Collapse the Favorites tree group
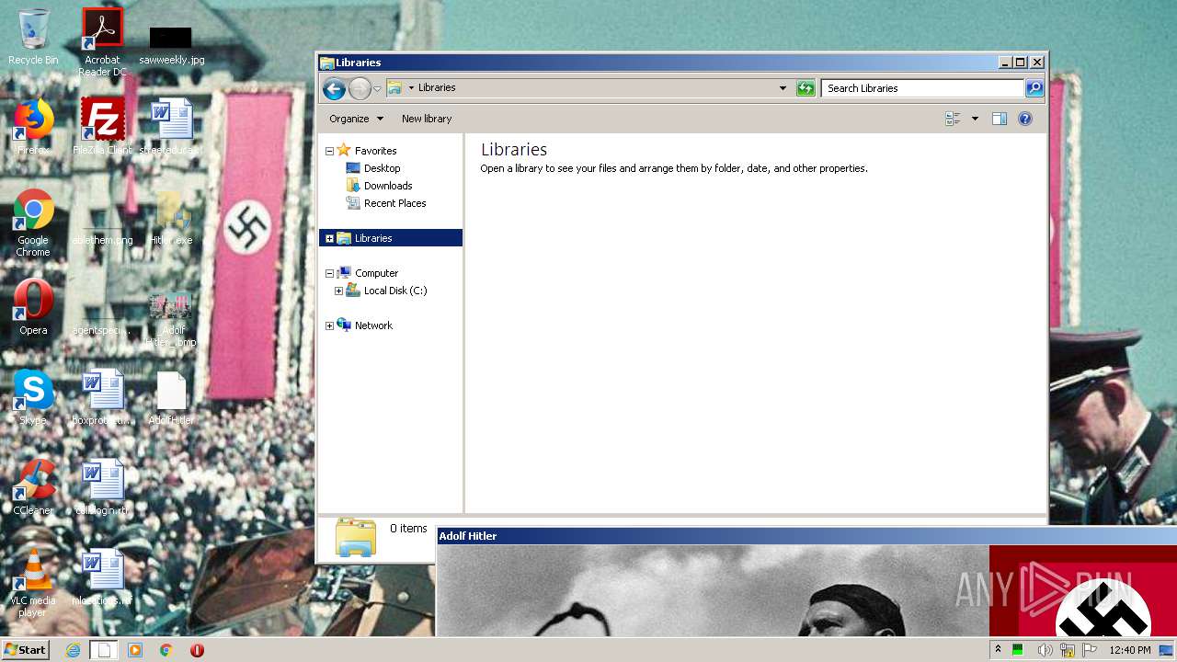The height and width of the screenshot is (662, 1177). point(329,151)
